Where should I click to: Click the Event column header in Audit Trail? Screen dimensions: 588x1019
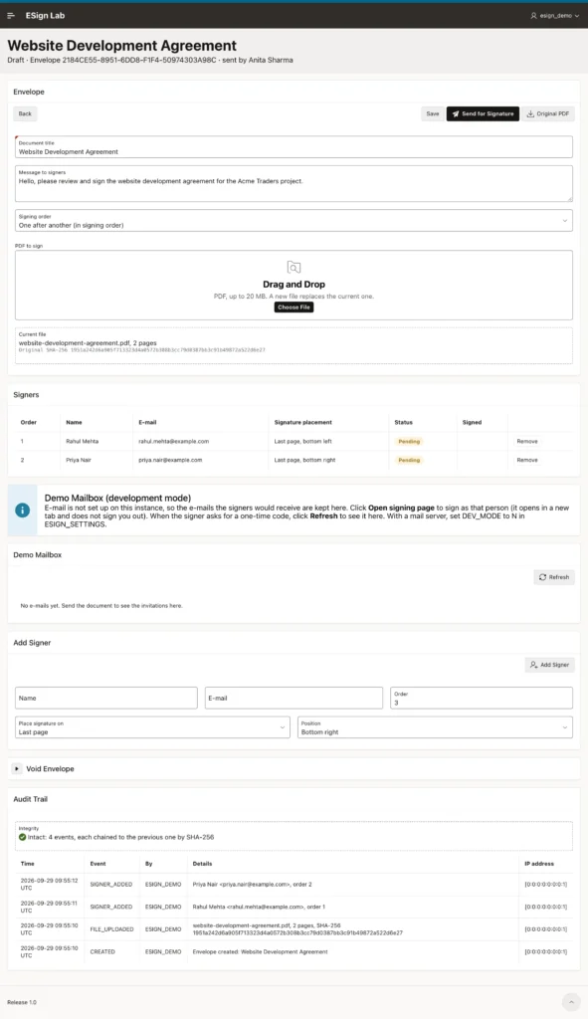[x=98, y=864]
